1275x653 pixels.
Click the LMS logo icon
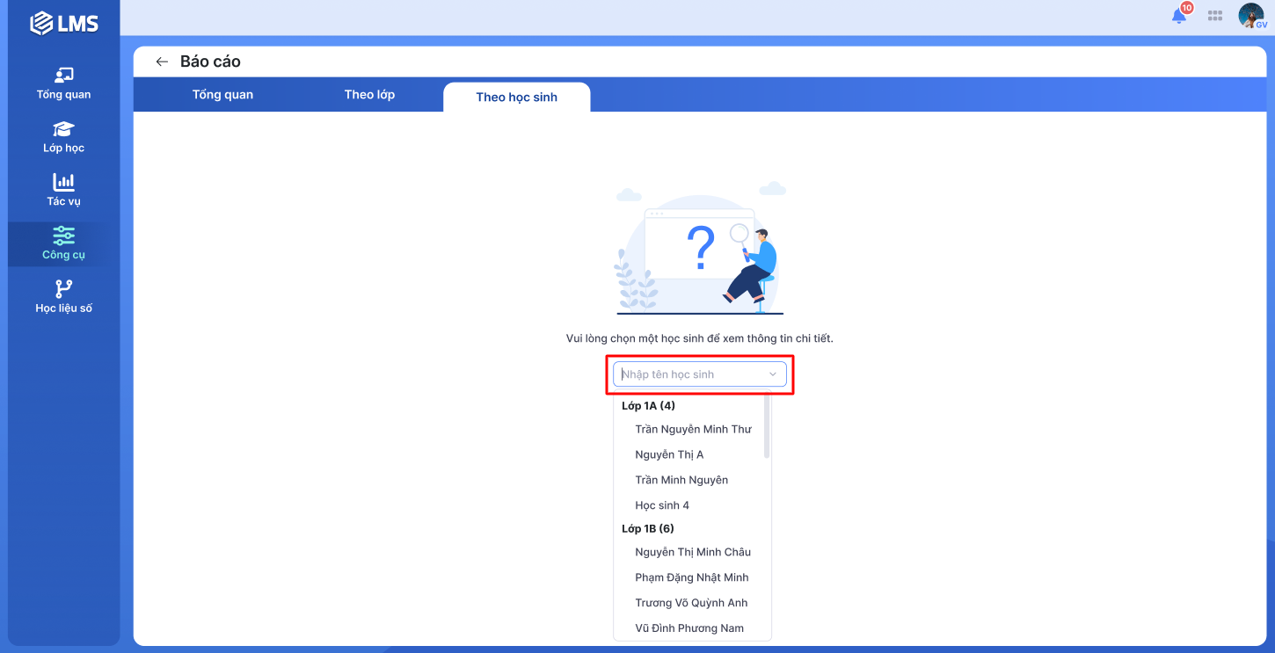pyautogui.click(x=42, y=24)
